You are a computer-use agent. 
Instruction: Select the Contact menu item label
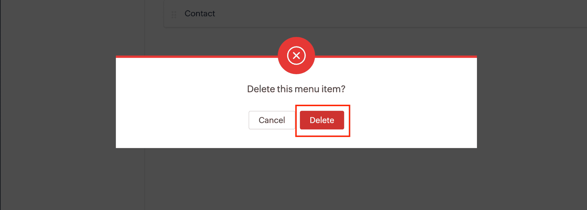coord(200,13)
